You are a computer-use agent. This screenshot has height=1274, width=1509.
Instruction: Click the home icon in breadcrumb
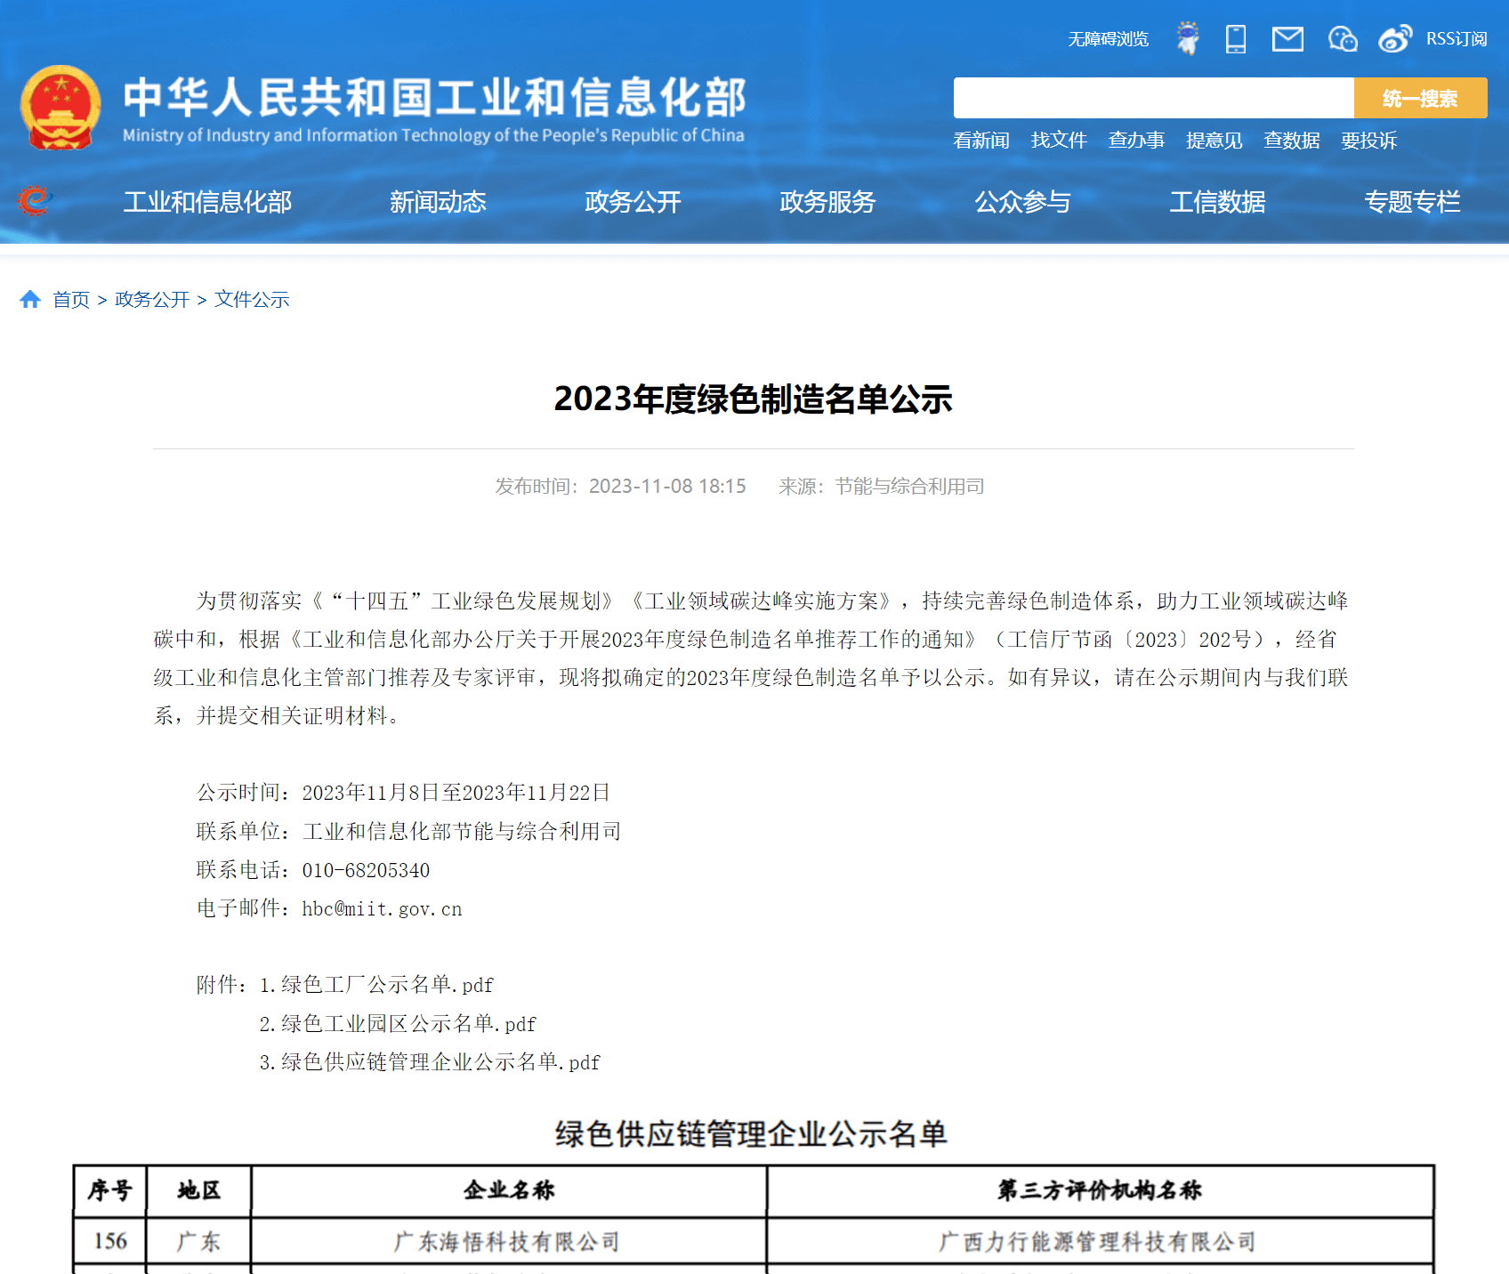tap(30, 300)
